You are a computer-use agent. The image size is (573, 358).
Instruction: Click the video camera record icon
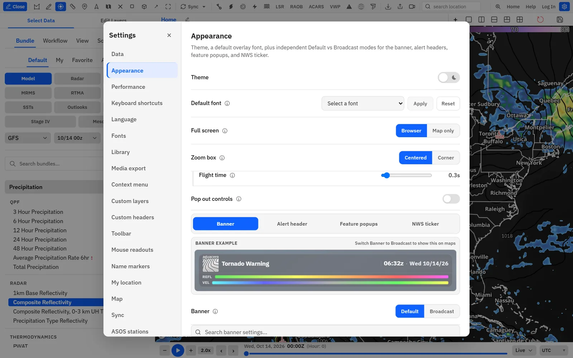click(x=412, y=6)
